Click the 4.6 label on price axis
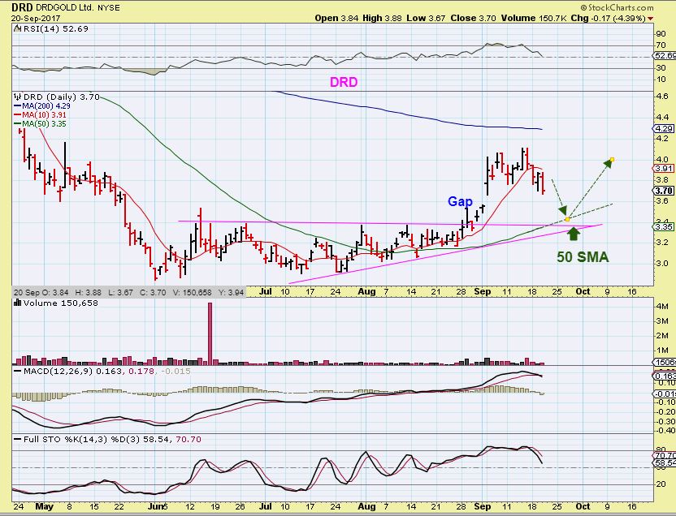The width and height of the screenshot is (676, 516). point(662,96)
